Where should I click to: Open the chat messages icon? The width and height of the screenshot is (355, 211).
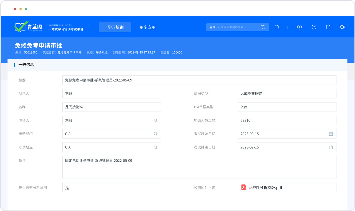click(x=276, y=27)
